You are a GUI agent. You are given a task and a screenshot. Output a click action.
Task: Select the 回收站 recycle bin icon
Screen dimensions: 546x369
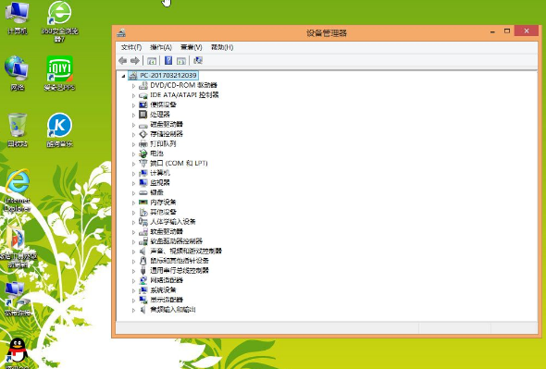tap(17, 129)
